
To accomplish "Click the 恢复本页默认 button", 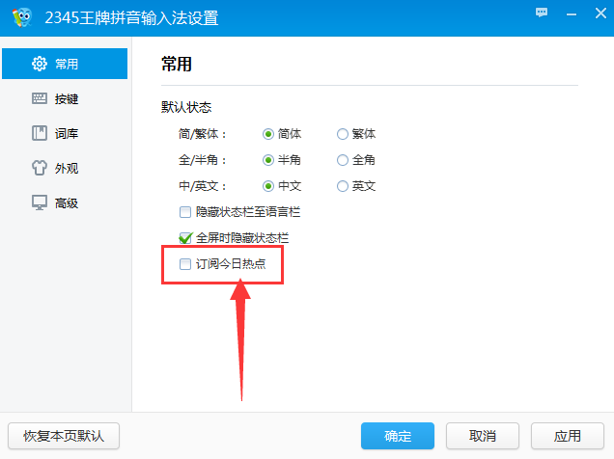I will [x=64, y=436].
